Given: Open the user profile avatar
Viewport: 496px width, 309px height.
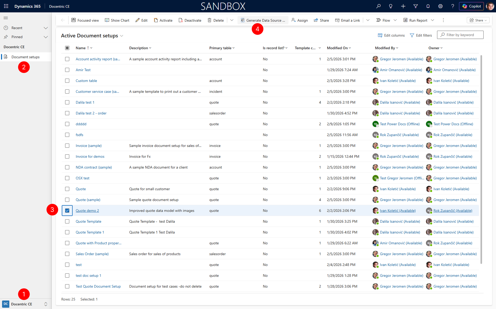Looking at the screenshot, I should (490, 6).
